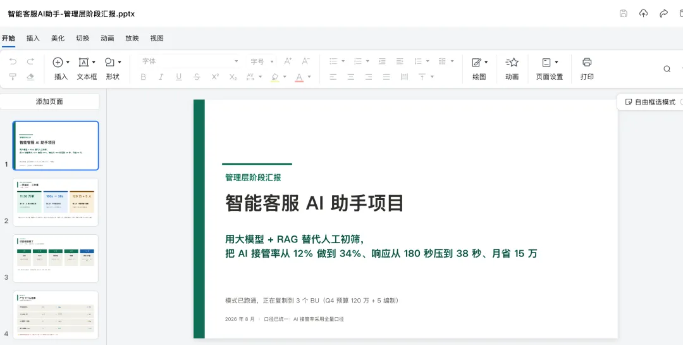
Task: Click the 页面设置 page setup icon
Action: [x=546, y=63]
